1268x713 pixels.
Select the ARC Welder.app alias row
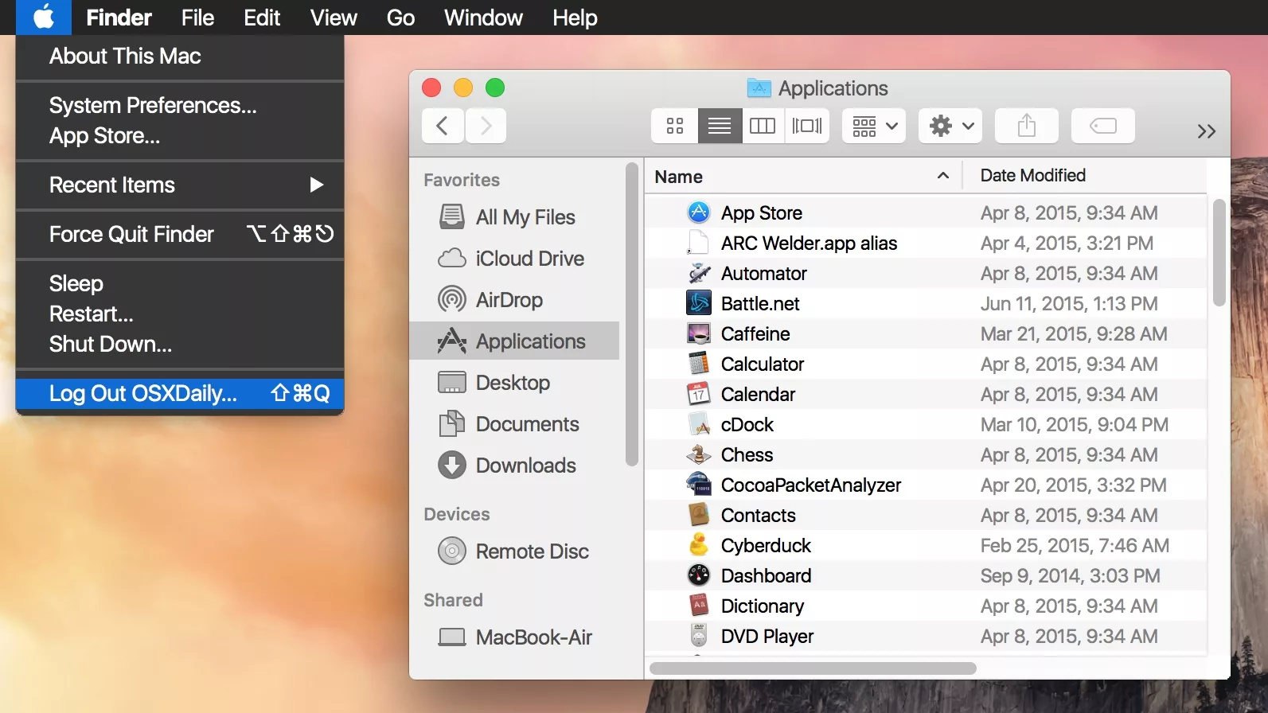(x=925, y=243)
